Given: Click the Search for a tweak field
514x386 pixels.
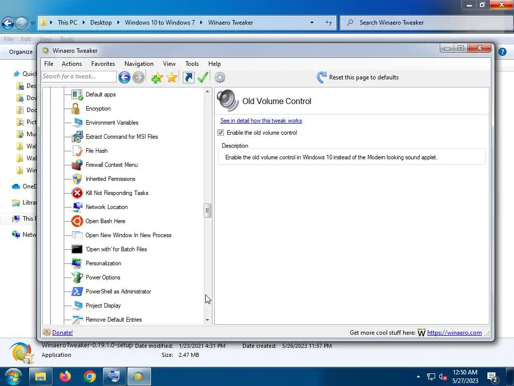Looking at the screenshot, I should tap(79, 77).
